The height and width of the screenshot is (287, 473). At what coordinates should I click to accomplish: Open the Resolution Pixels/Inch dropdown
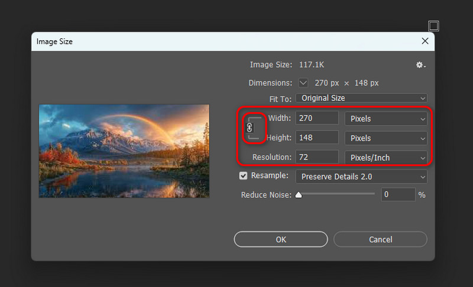point(385,158)
